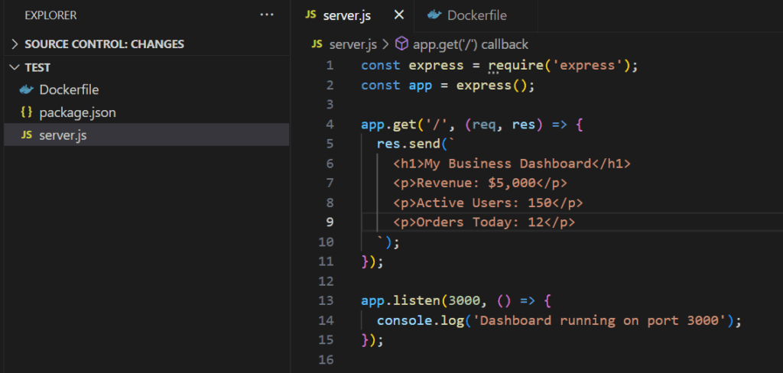783x373 pixels.
Task: Place cursor on 'express()' call in line 2
Action: tap(492, 86)
